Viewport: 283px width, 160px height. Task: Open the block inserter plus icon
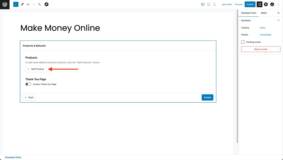[16, 5]
